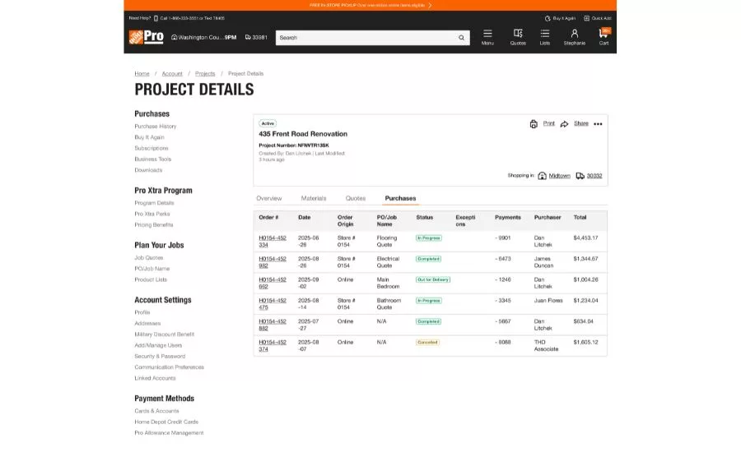Switch to the Quotes tab
Viewport: 741px width, 452px height.
(x=356, y=199)
